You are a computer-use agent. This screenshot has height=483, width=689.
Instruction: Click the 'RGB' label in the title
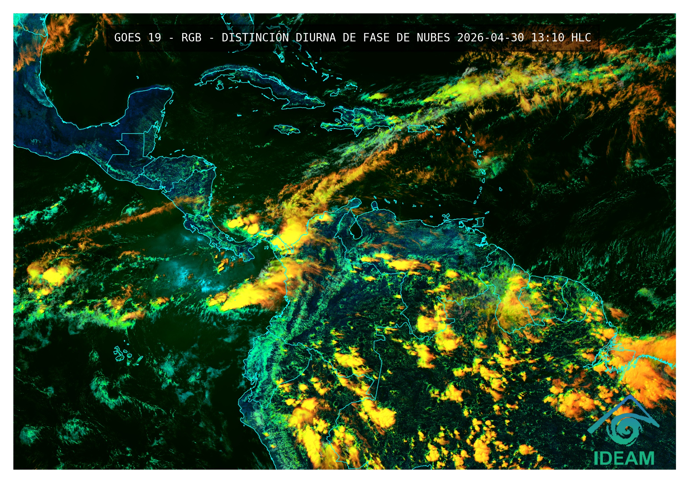pyautogui.click(x=191, y=38)
